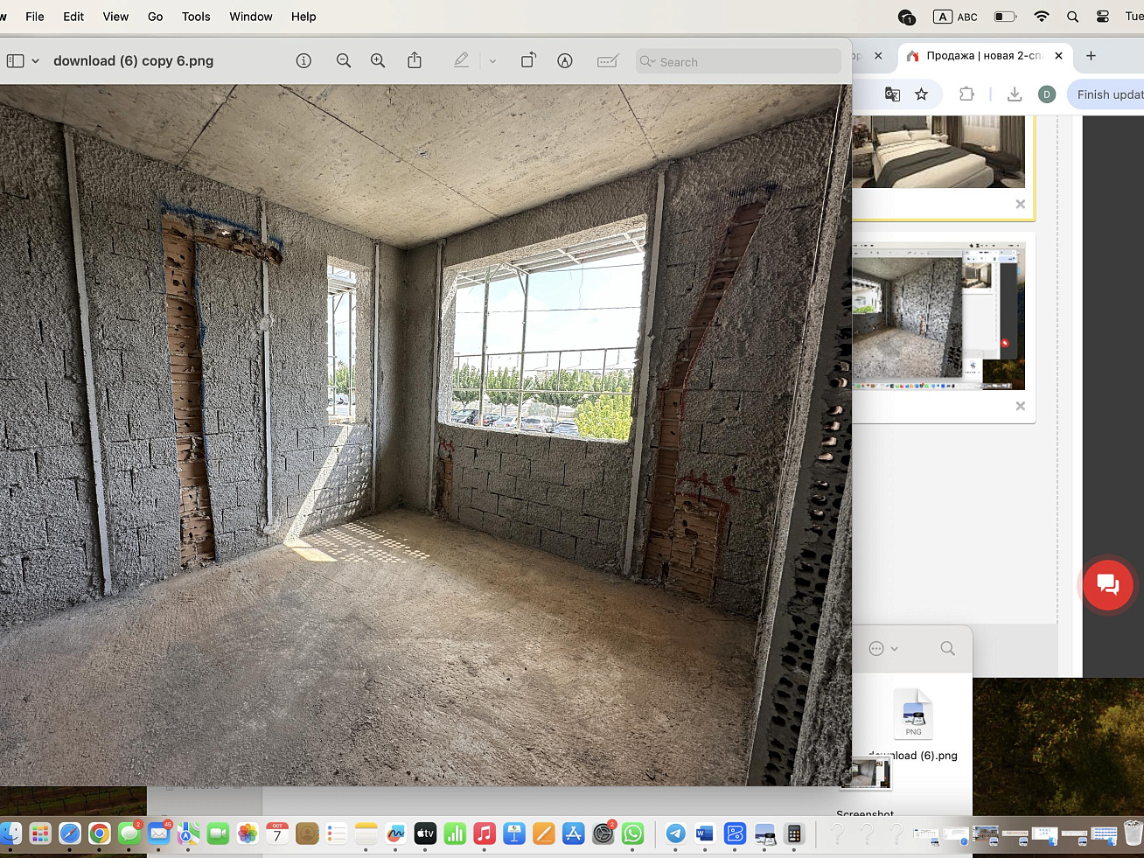1144x858 pixels.
Task: Click the form filling toolbar icon
Action: tap(607, 61)
